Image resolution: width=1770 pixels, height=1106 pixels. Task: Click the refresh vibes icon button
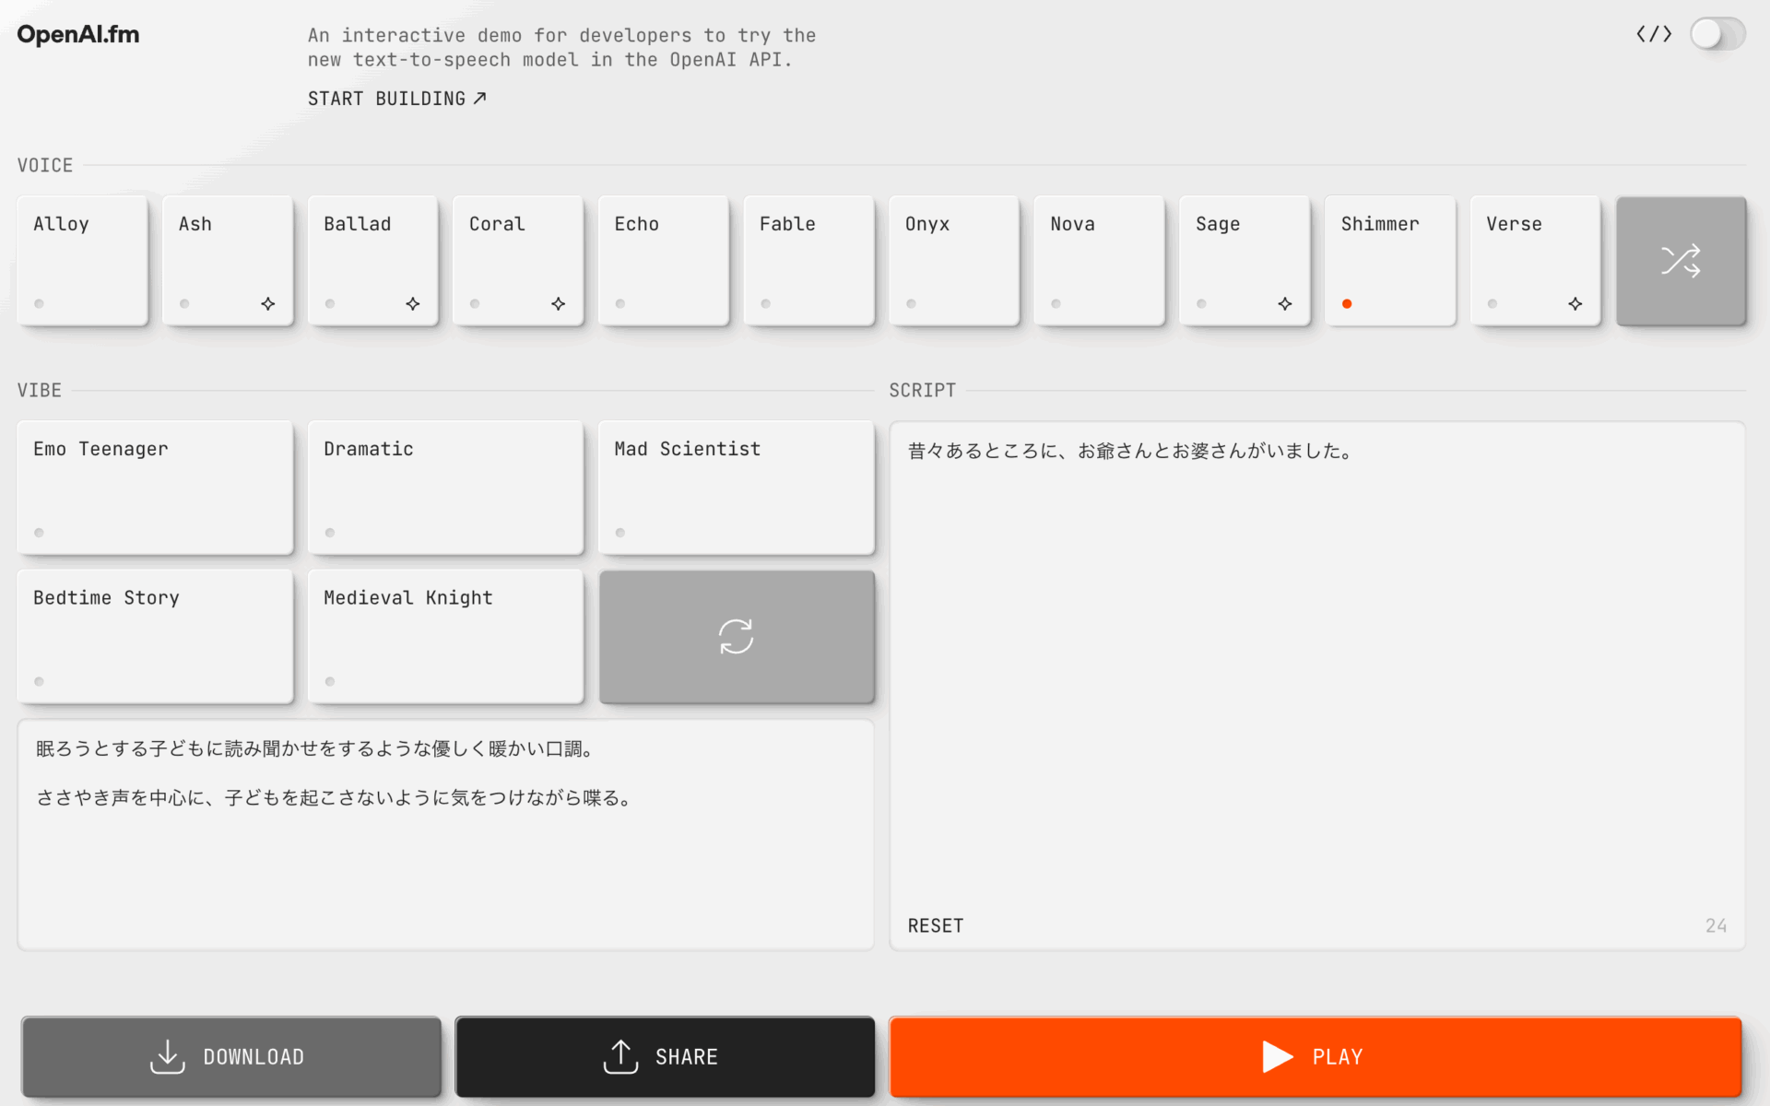click(x=736, y=636)
